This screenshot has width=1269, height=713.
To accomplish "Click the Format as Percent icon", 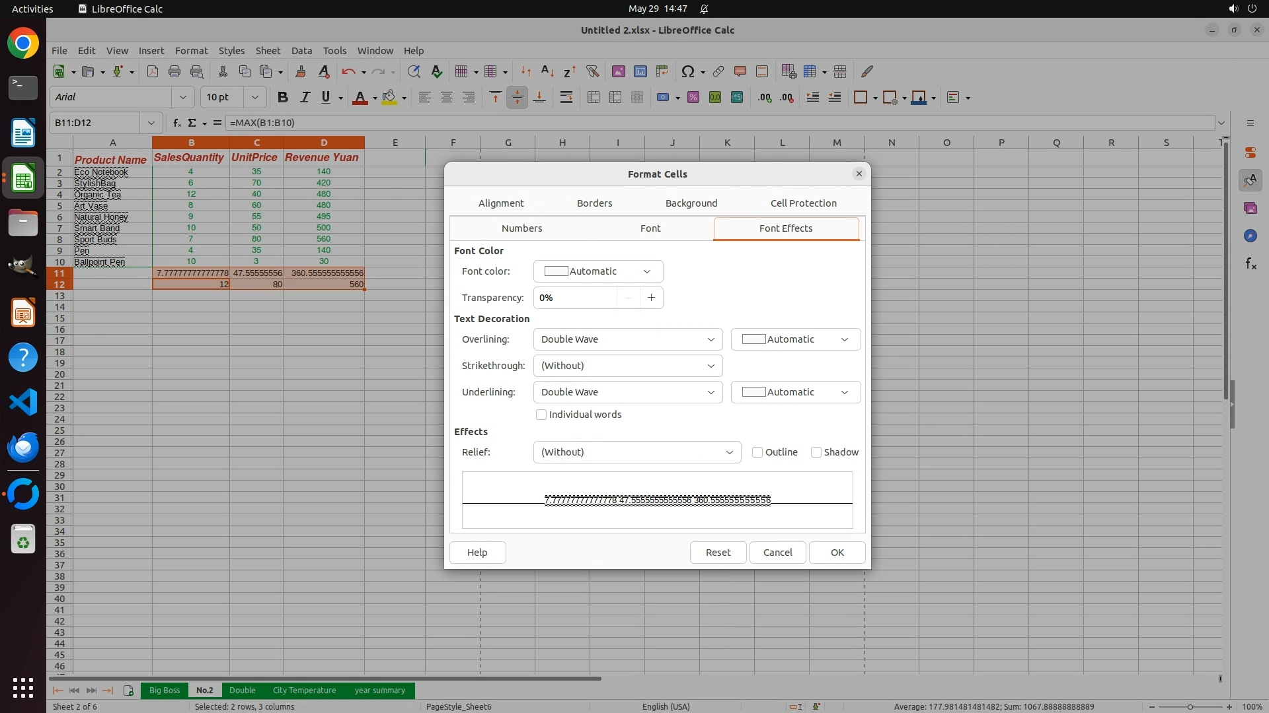I will click(693, 98).
